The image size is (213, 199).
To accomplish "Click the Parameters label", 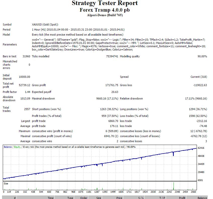I will pos(10,44).
